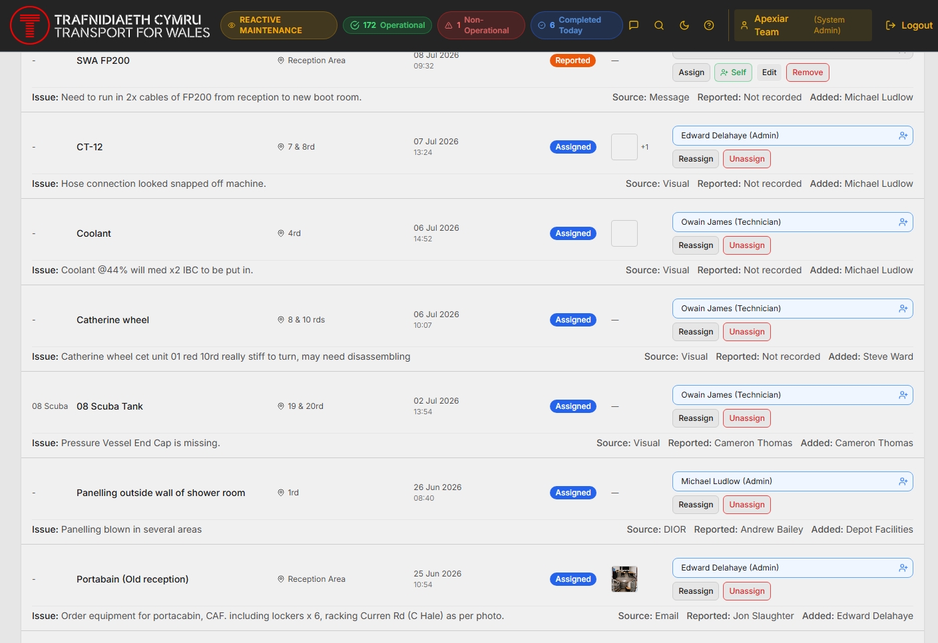Image resolution: width=938 pixels, height=643 pixels.
Task: Open the Reactive Maintenance section
Action: (x=279, y=25)
